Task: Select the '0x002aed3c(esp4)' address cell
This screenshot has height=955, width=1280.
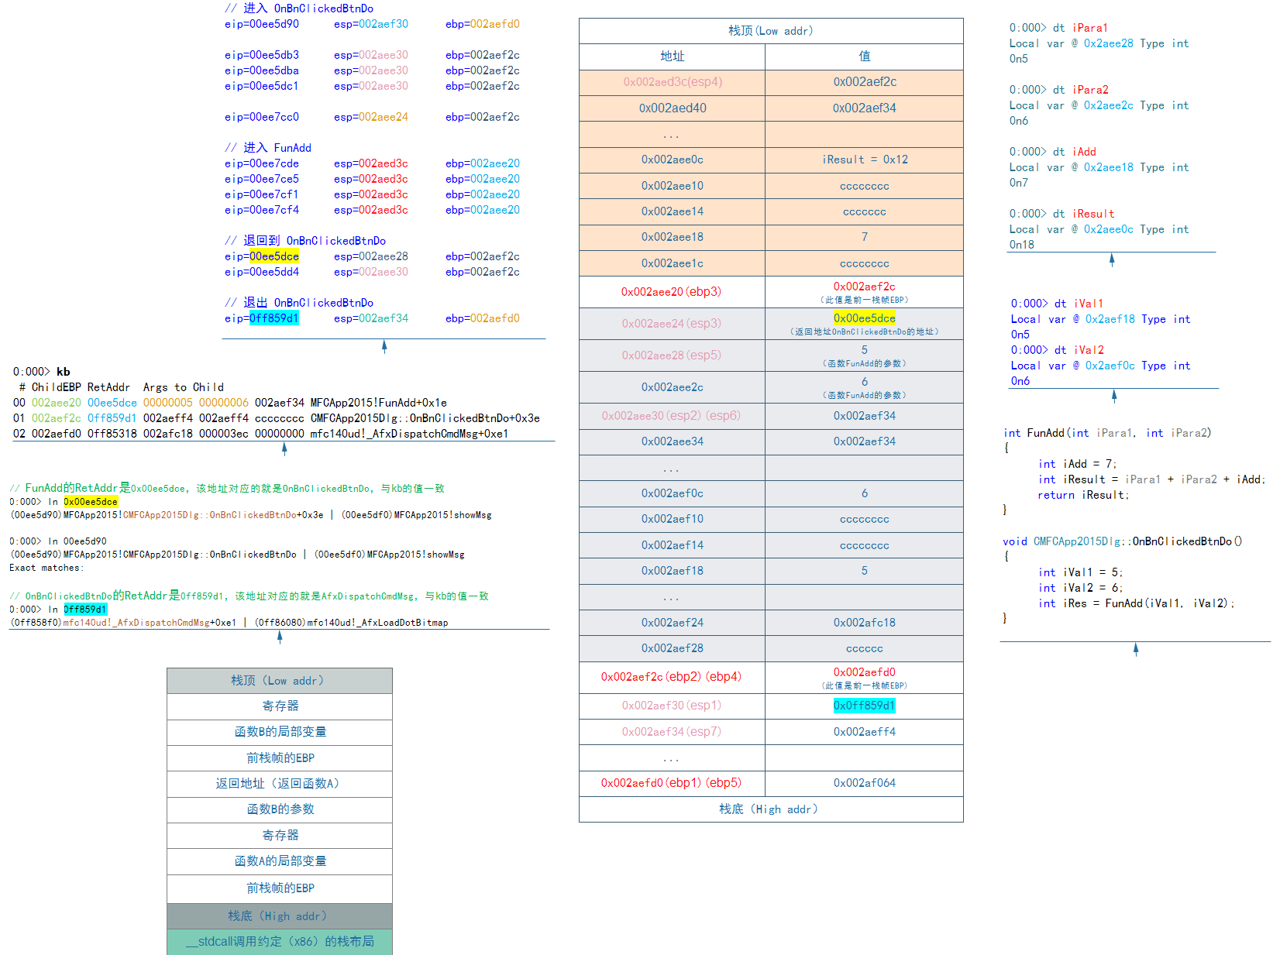Action: [x=673, y=82]
